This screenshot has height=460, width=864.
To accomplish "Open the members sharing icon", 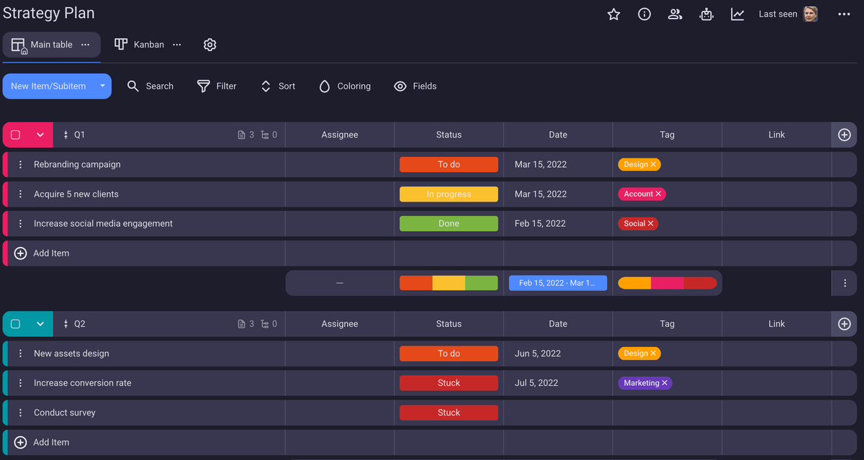I will [x=675, y=14].
